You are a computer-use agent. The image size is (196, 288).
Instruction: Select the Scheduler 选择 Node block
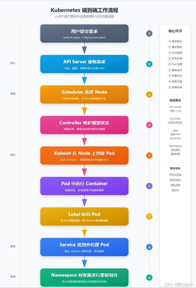click(84, 95)
